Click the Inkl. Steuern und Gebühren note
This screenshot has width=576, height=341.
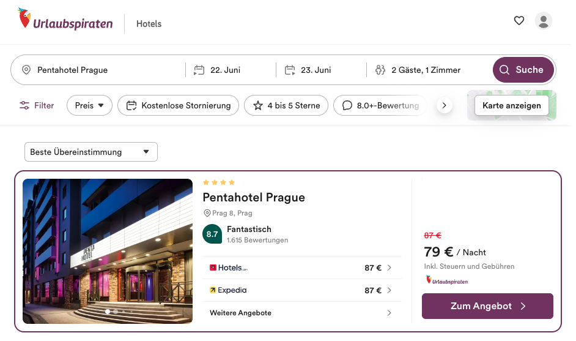tap(469, 266)
